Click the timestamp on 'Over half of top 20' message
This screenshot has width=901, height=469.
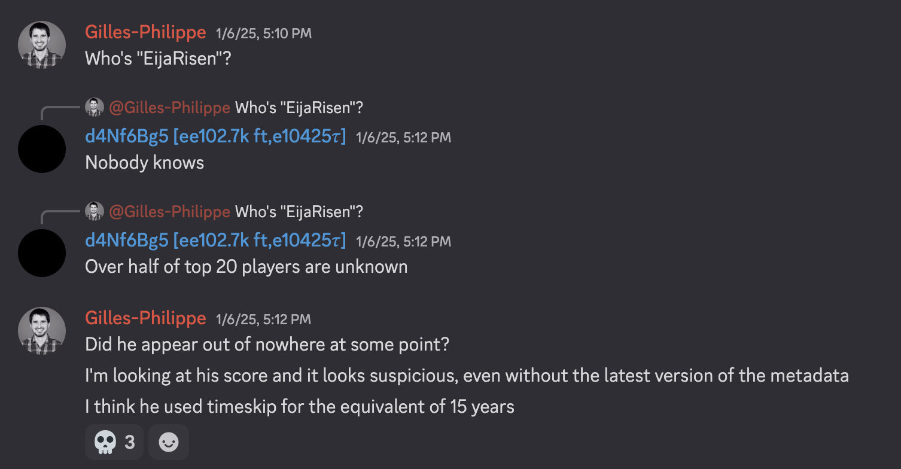click(403, 242)
